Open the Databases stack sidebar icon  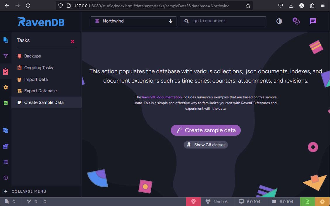[6, 130]
